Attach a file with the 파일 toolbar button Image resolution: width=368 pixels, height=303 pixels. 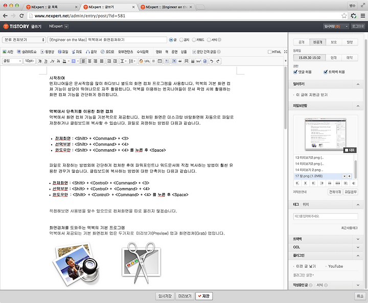click(63, 52)
